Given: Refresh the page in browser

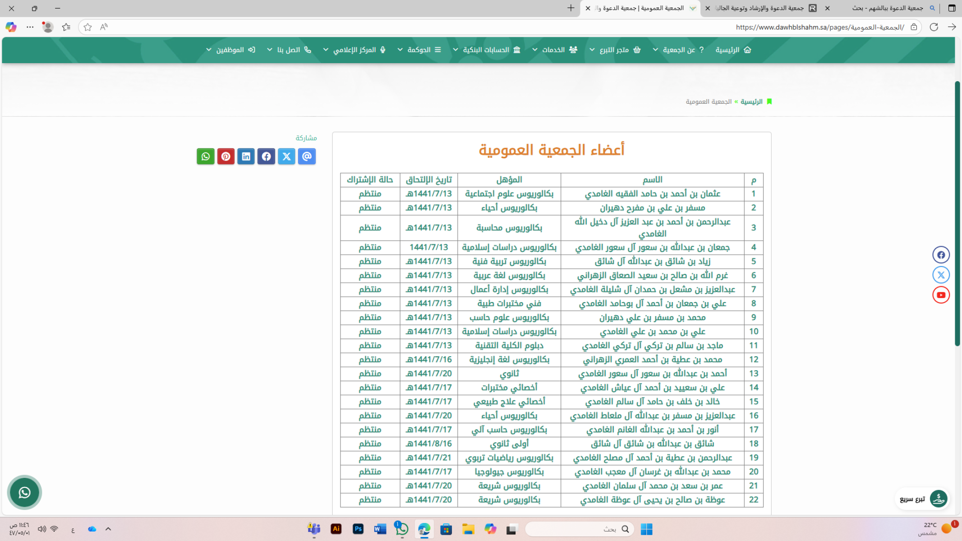Looking at the screenshot, I should [x=934, y=27].
